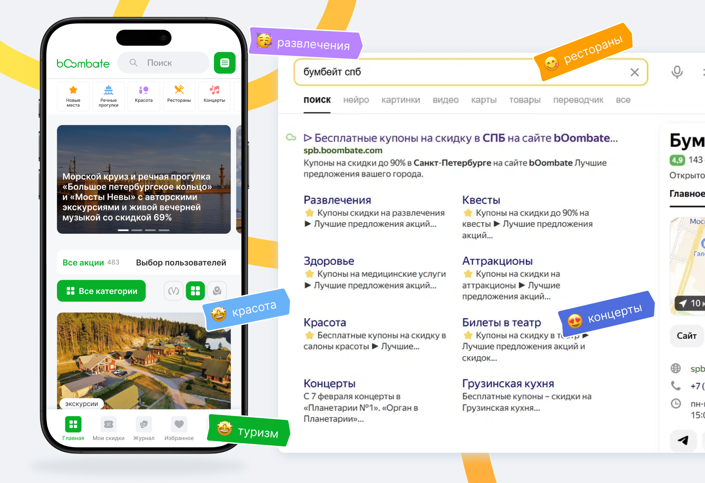Screen dimensions: 705x483
Task: Click the map thumbnail in sidebar
Action: click(687, 266)
